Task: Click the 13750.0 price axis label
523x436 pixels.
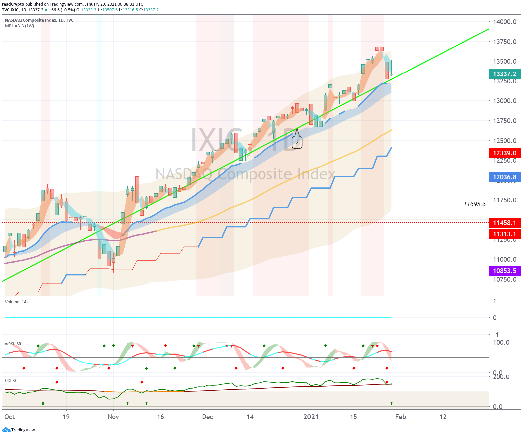Action: [x=505, y=42]
